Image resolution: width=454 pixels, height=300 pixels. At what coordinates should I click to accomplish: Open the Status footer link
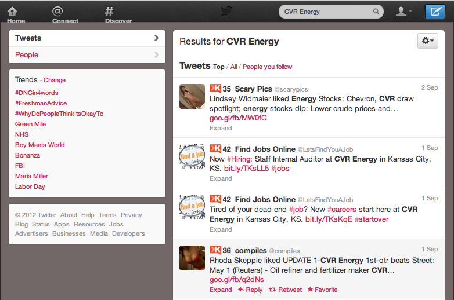tap(41, 224)
